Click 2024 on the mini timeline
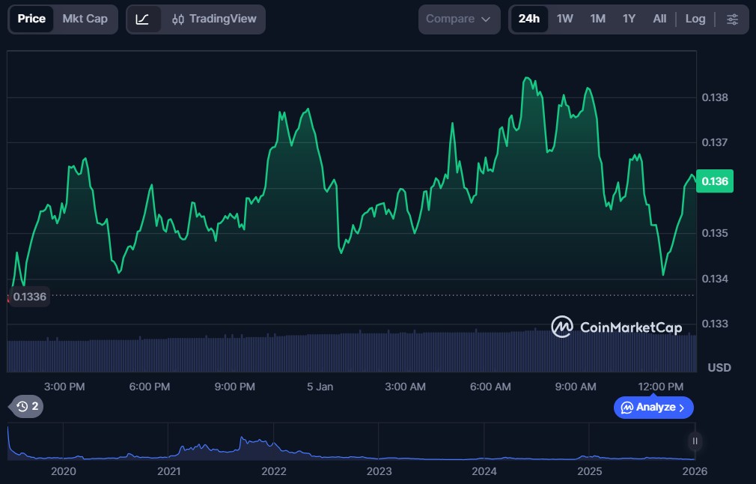This screenshot has height=484, width=756. [484, 471]
